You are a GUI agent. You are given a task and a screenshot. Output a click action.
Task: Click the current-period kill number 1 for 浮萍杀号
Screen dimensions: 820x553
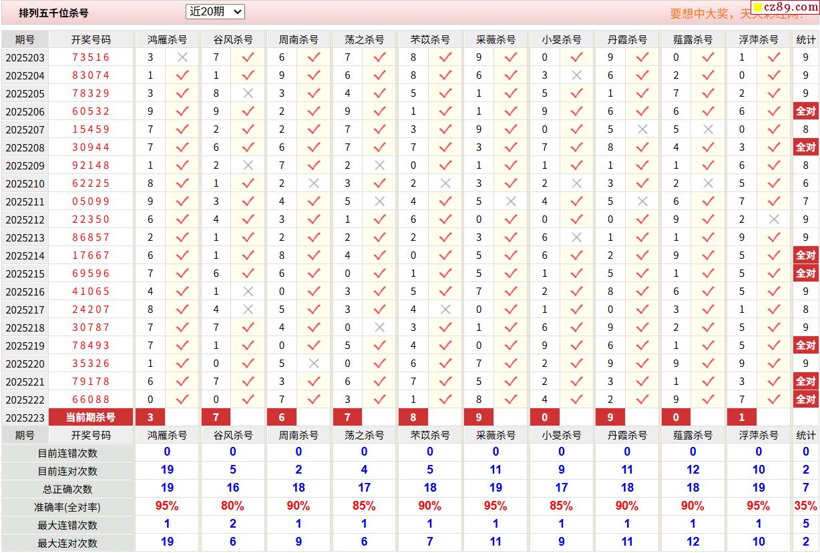[x=743, y=418]
